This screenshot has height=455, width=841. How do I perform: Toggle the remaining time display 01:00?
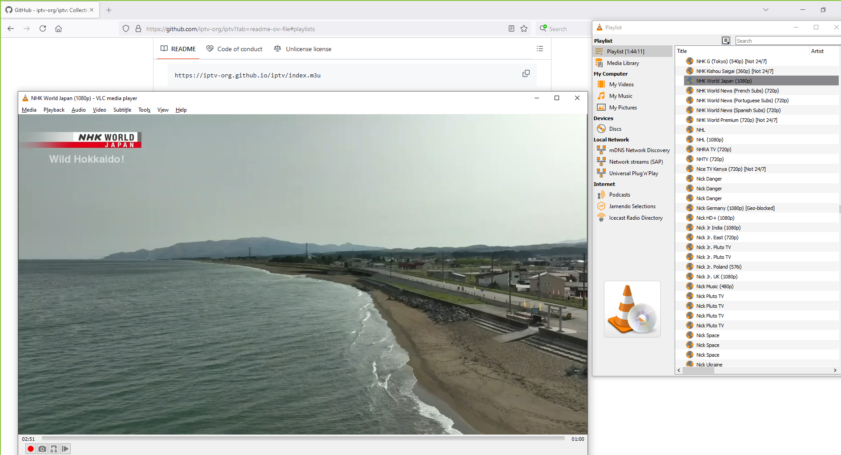pos(578,439)
